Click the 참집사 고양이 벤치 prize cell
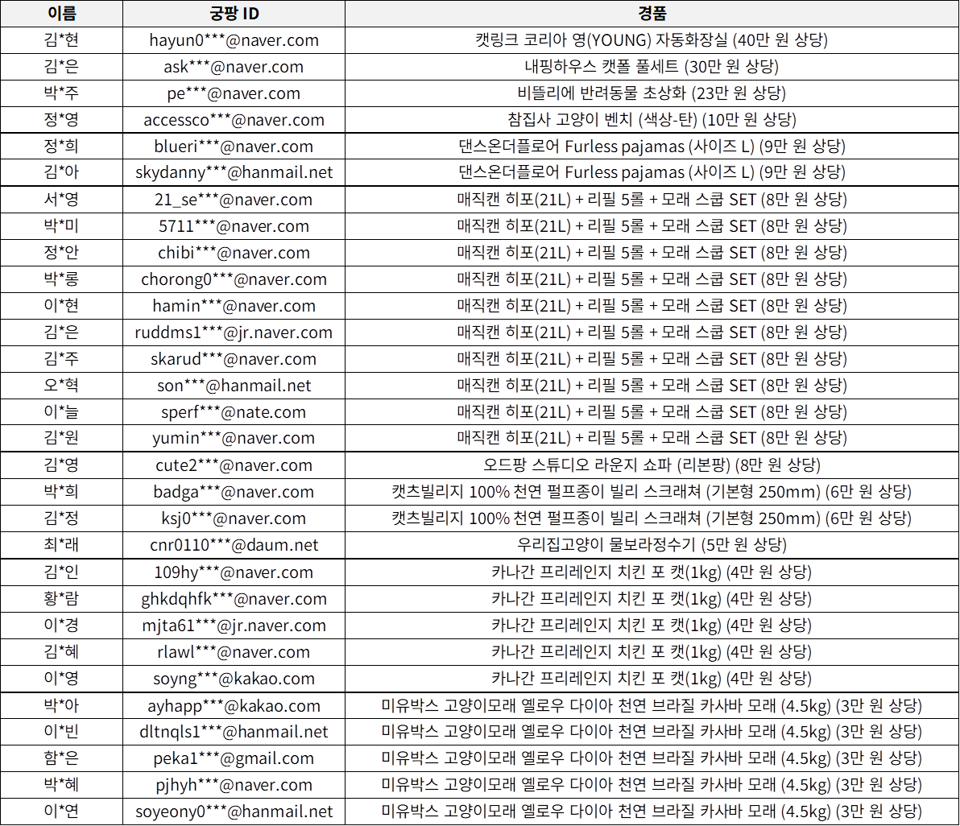 click(652, 120)
